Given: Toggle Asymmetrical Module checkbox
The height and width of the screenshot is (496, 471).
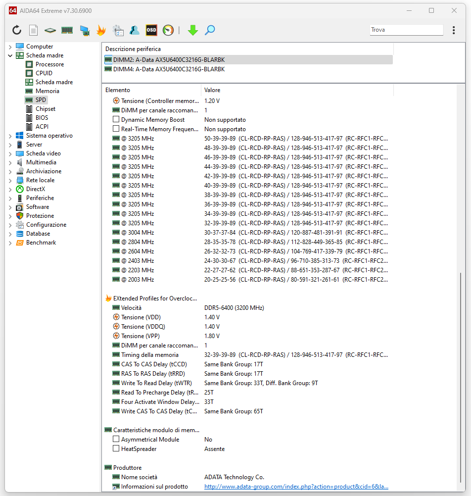Looking at the screenshot, I should coord(116,439).
